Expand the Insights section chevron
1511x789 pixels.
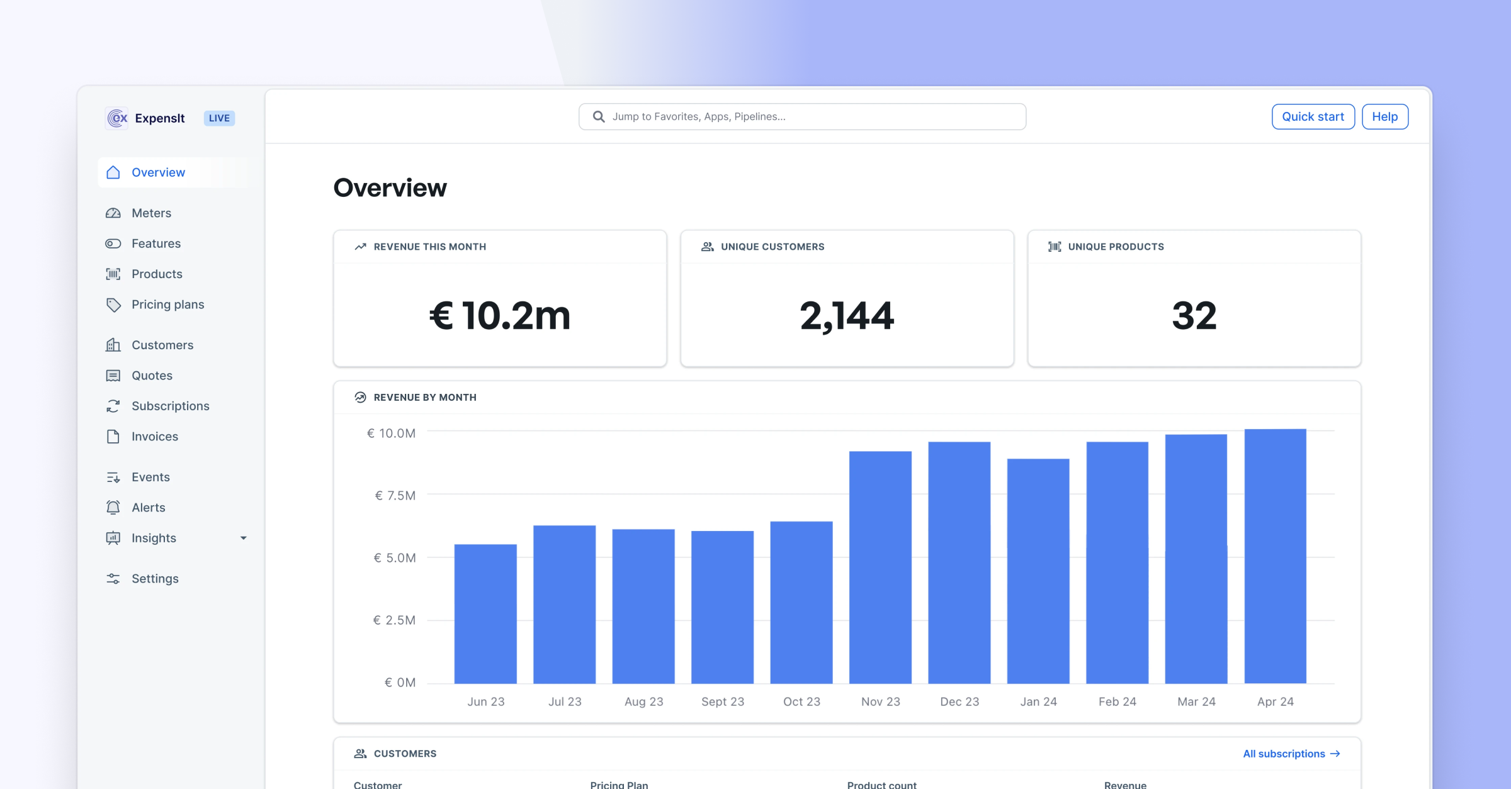pyautogui.click(x=244, y=538)
